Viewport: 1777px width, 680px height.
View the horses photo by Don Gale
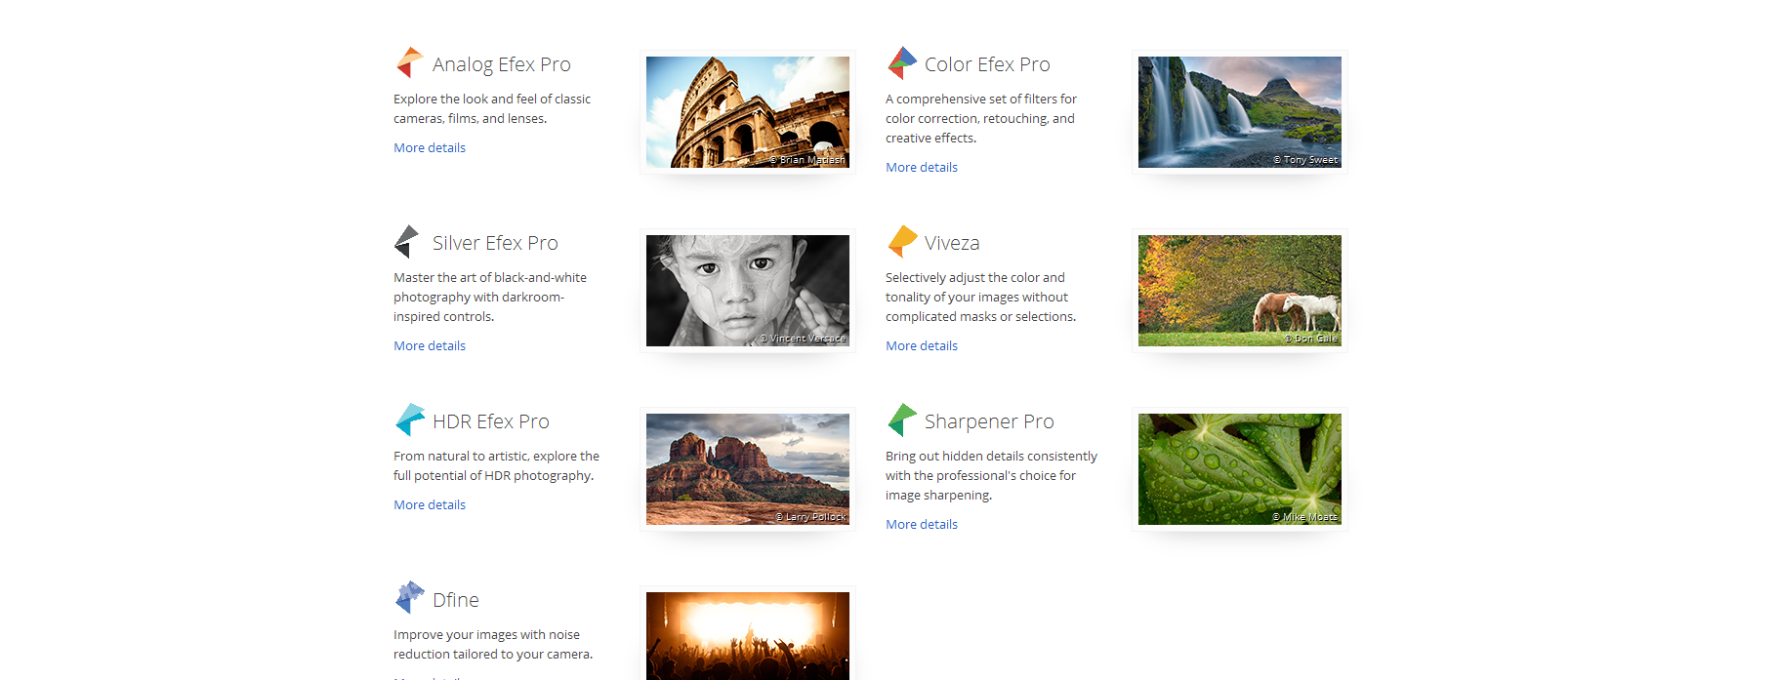point(1240,291)
